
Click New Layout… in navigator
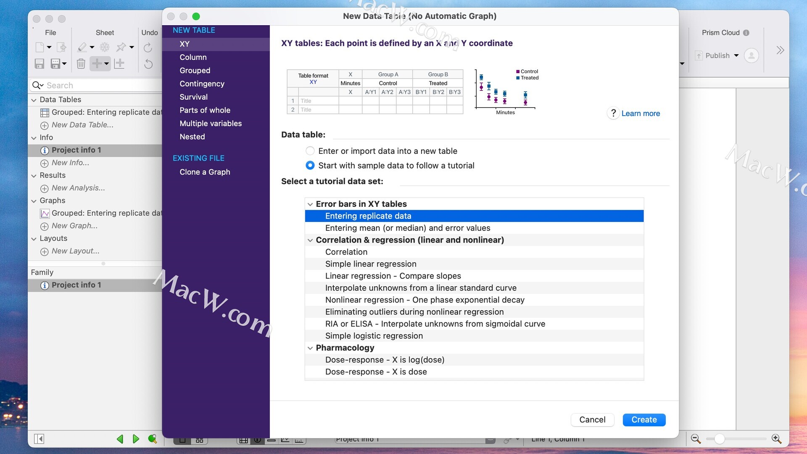75,251
